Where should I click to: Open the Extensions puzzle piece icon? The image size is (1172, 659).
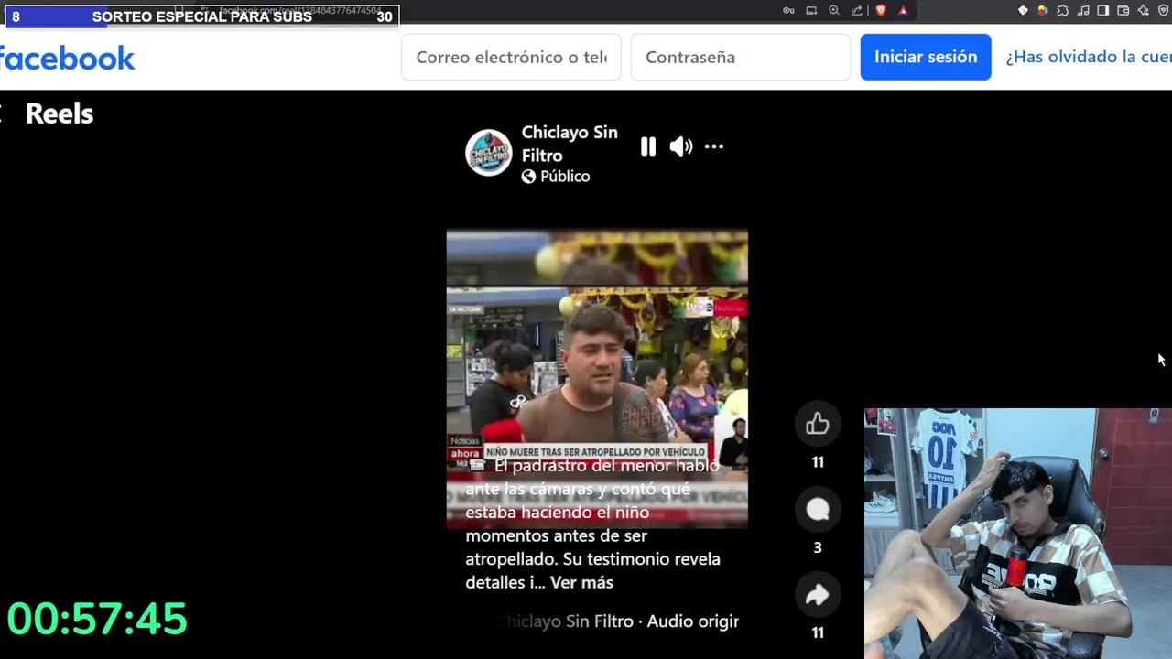coord(1062,11)
